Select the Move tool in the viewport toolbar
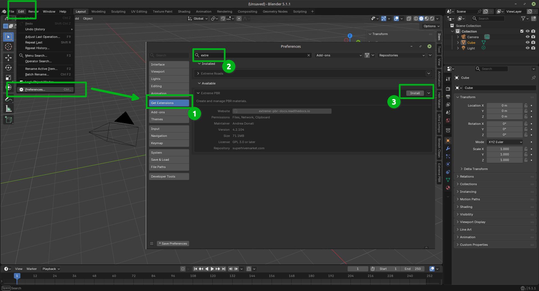Viewport: 539px width, 291px height. 8,58
